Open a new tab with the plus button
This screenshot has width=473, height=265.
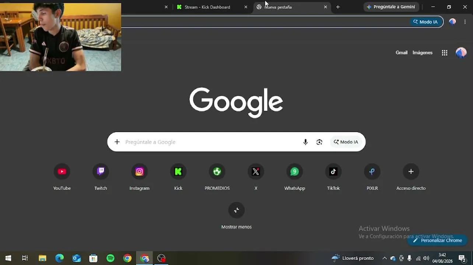[x=338, y=7]
